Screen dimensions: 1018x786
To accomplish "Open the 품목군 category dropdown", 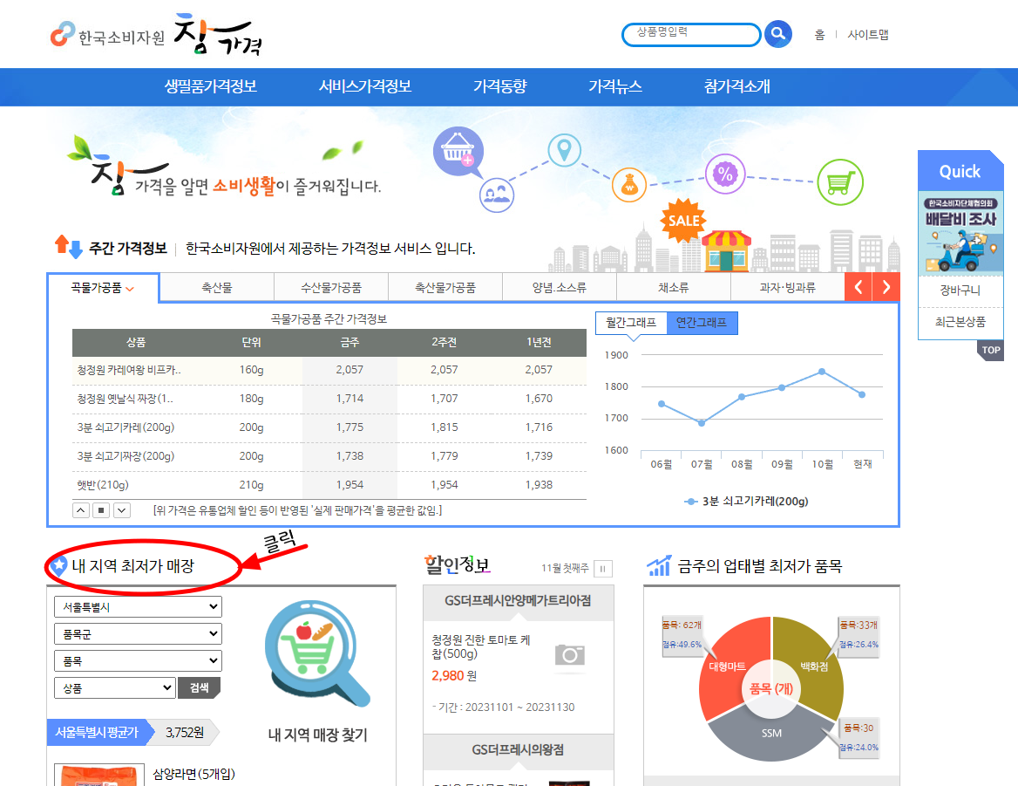I will (x=138, y=633).
